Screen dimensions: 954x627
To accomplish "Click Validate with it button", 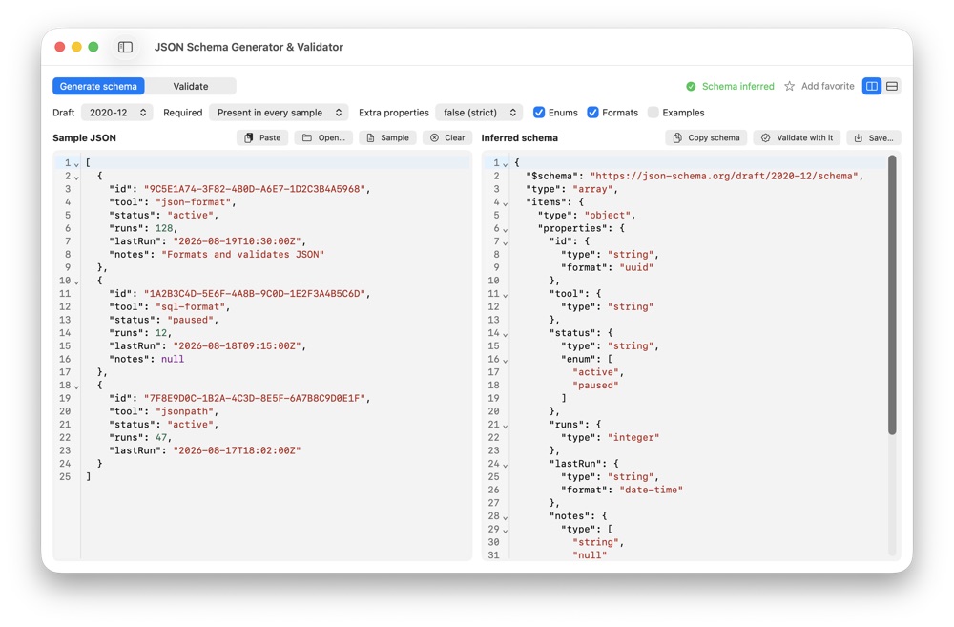I will [x=797, y=137].
